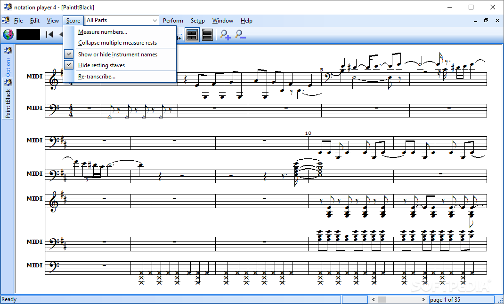Click the Zoom In magnifier icon
Image resolution: width=504 pixels, height=304 pixels.
pyautogui.click(x=225, y=34)
